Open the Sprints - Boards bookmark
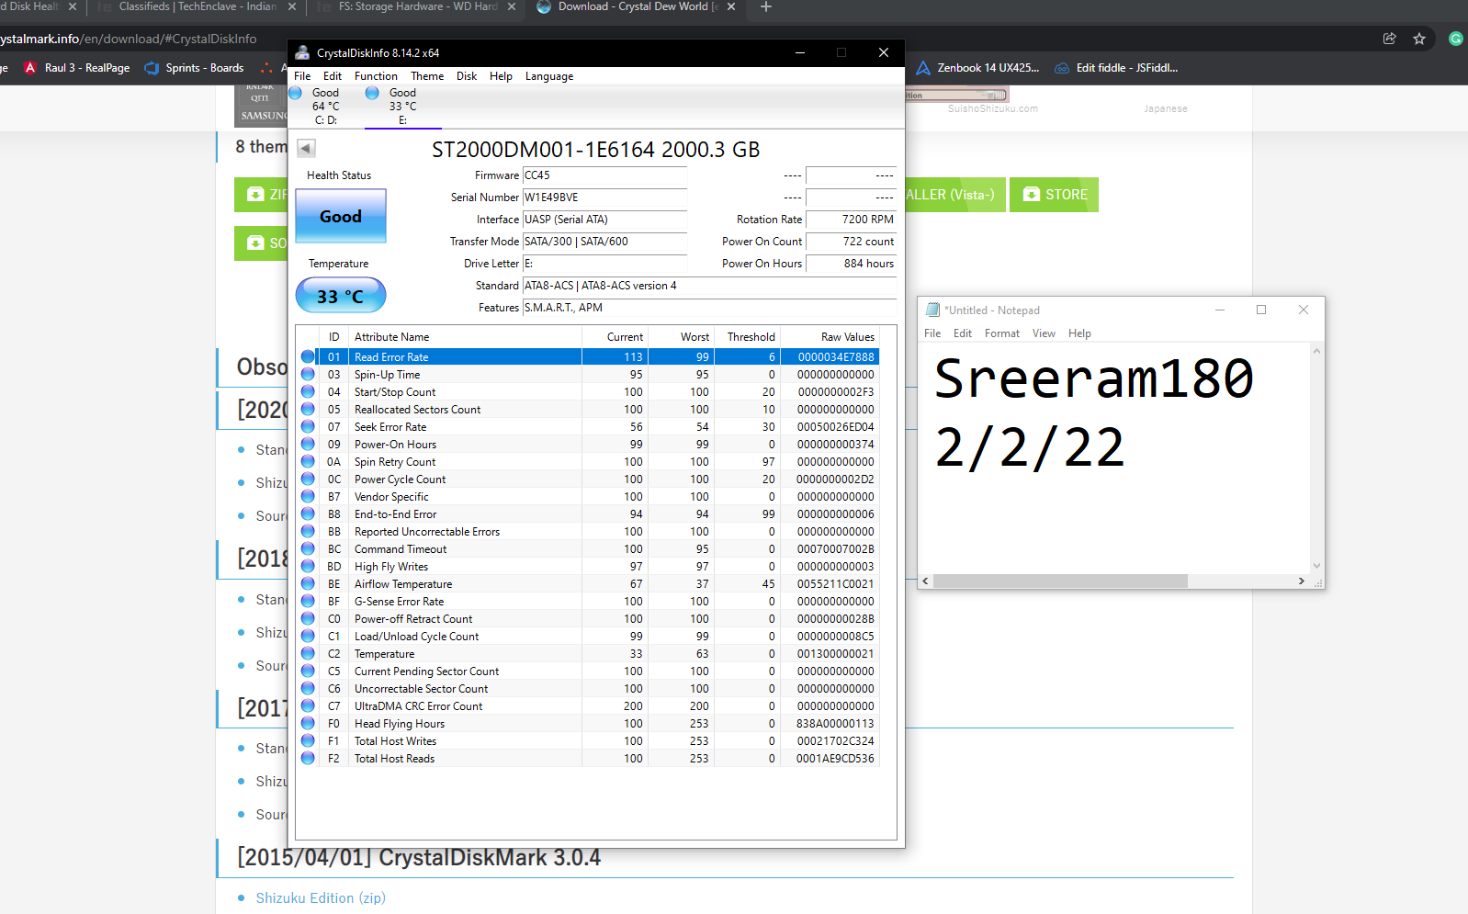1468x914 pixels. click(x=195, y=67)
